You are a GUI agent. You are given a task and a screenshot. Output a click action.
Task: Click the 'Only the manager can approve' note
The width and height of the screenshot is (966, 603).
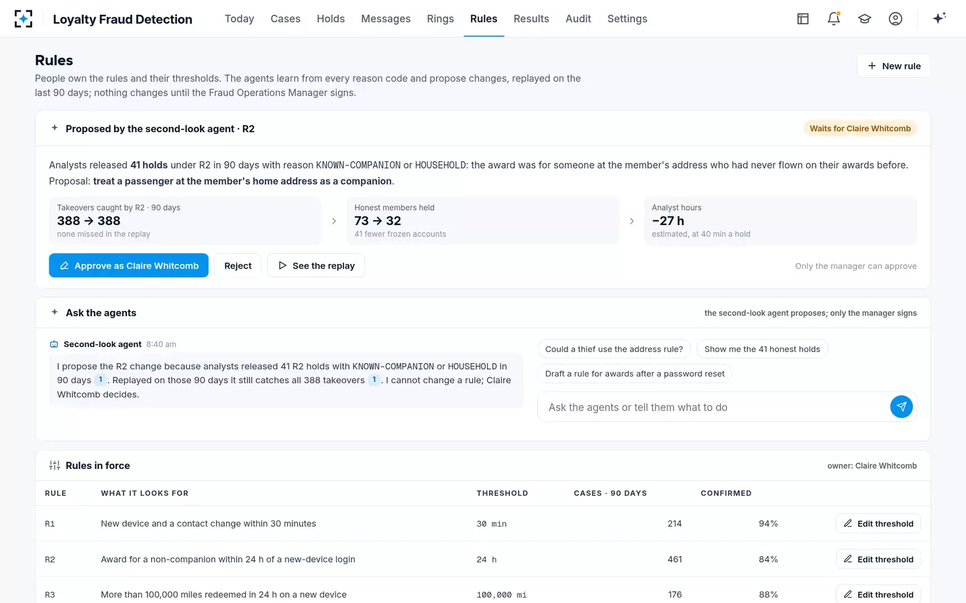[856, 266]
